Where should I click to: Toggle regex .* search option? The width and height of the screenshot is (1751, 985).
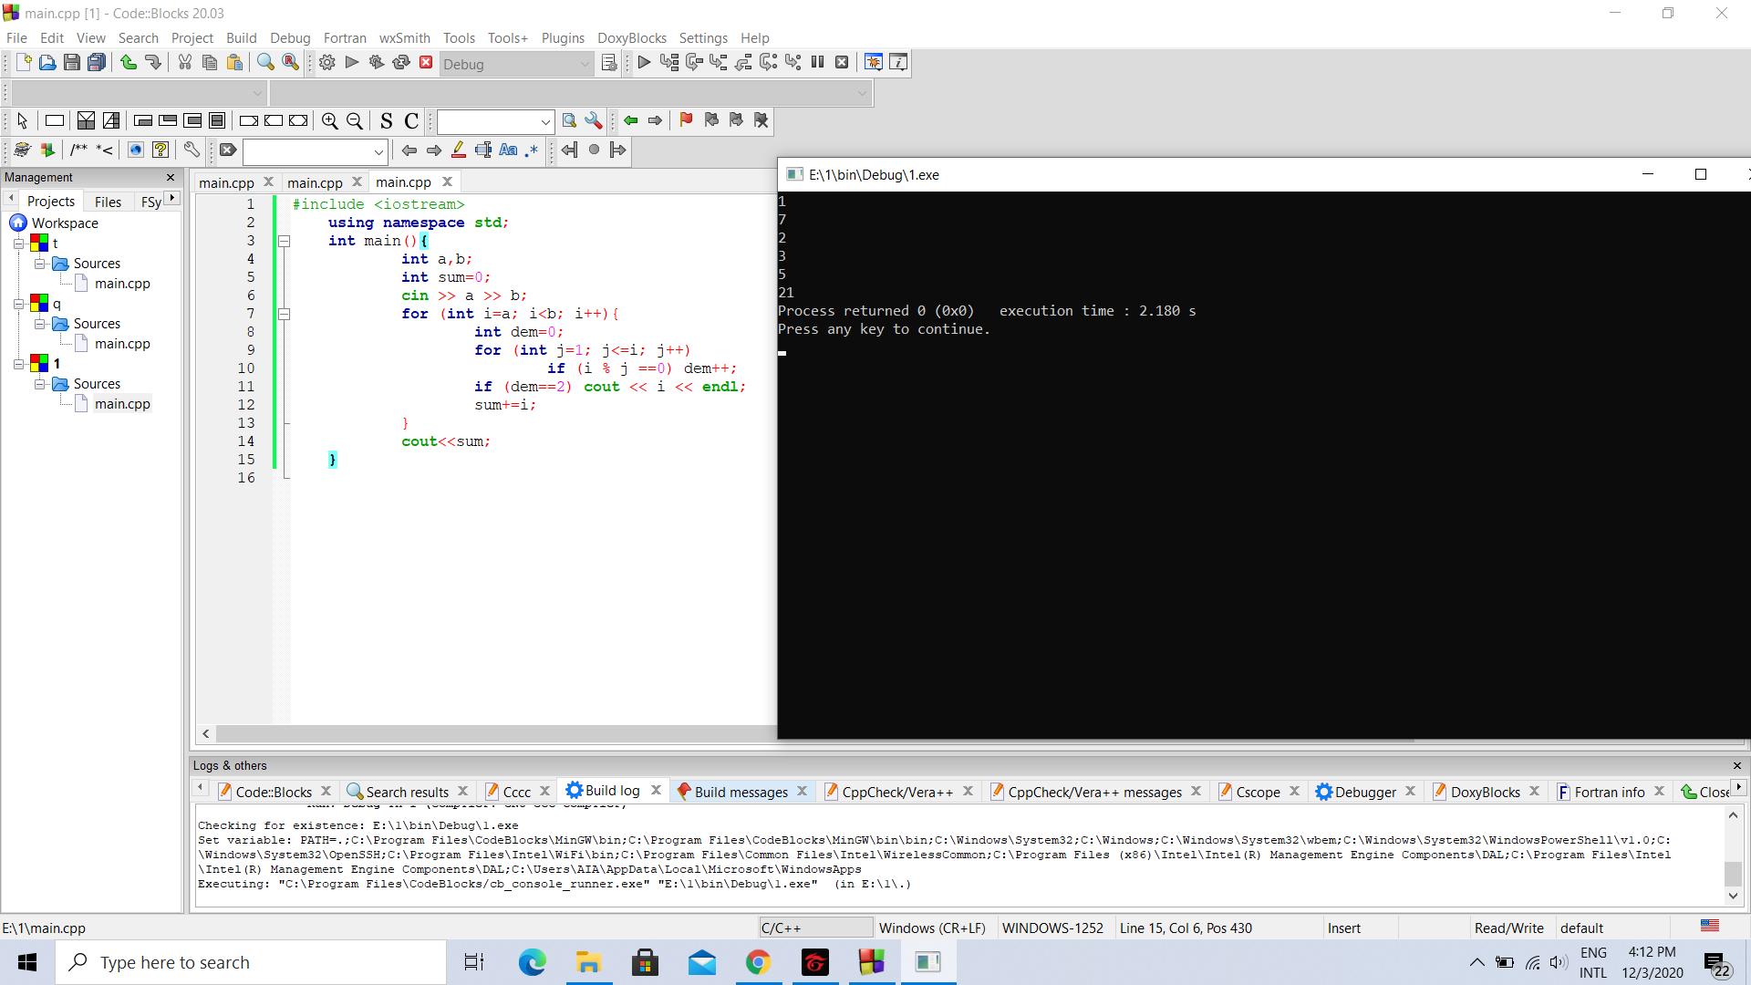point(532,150)
